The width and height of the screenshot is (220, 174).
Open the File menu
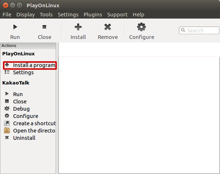(x=7, y=15)
